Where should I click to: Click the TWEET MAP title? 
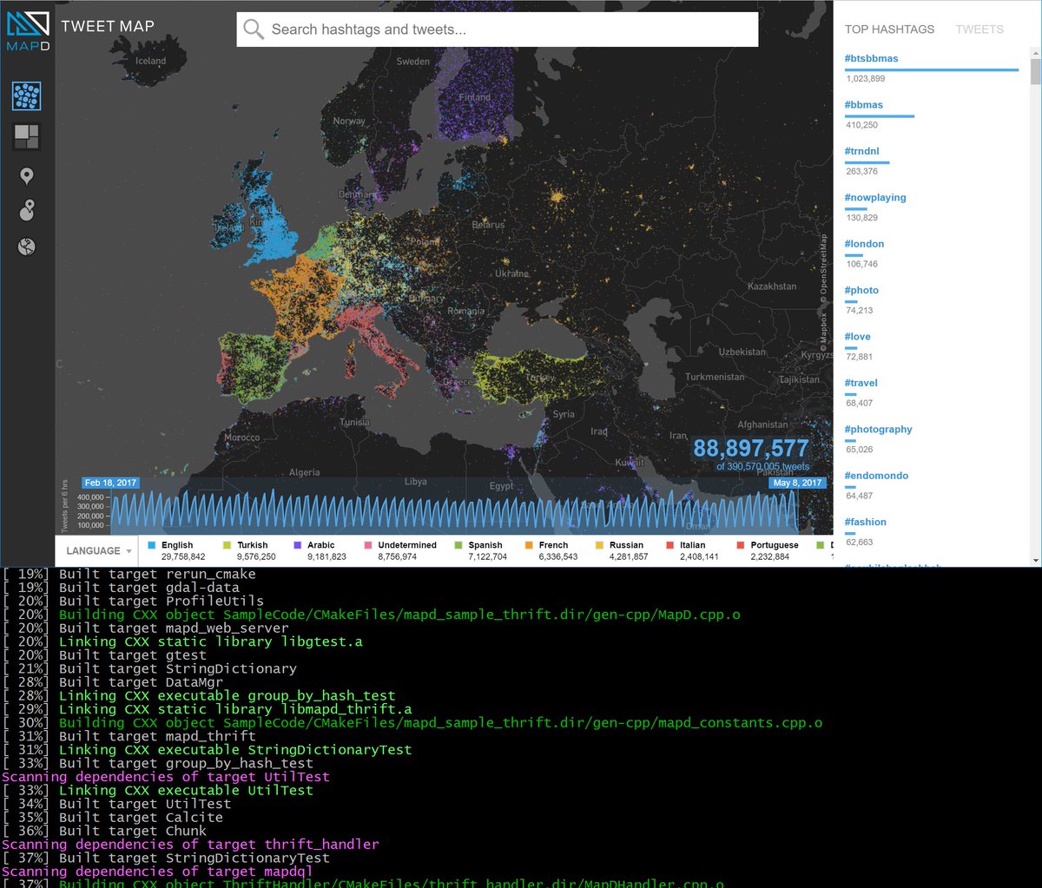[108, 26]
